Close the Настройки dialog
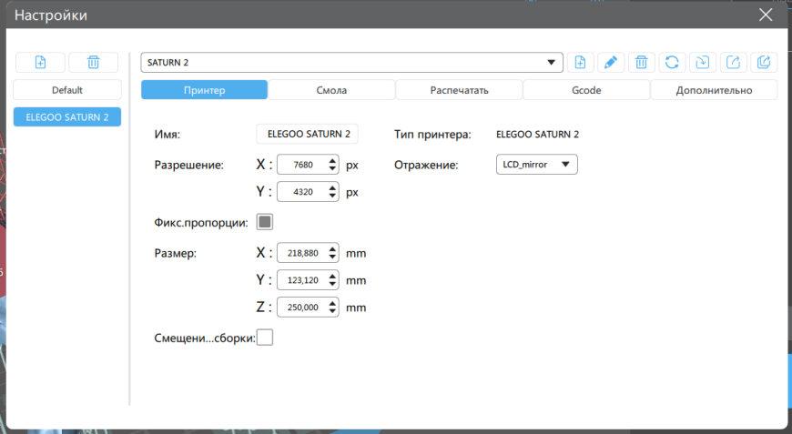 click(x=766, y=15)
